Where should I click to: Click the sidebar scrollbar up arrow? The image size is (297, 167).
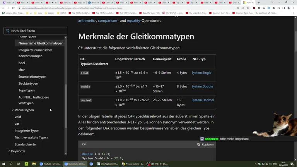click(66, 37)
